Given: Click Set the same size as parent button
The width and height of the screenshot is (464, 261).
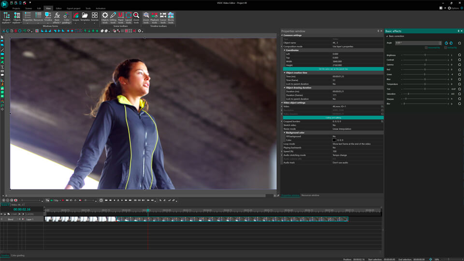Looking at the screenshot, I should pos(333,69).
